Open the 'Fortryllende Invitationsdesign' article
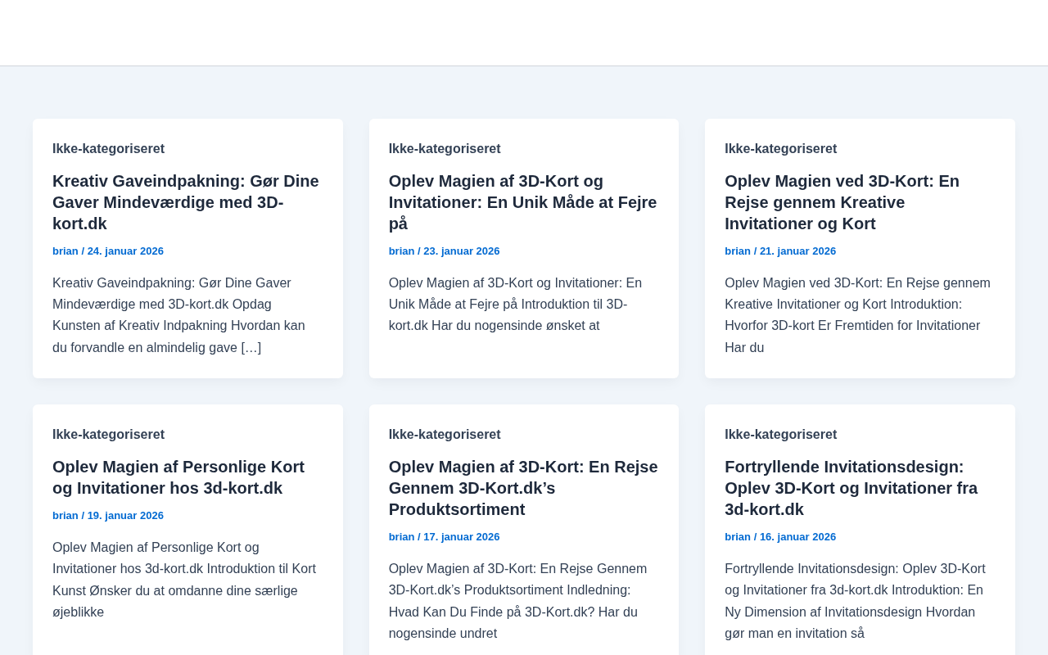 click(851, 488)
